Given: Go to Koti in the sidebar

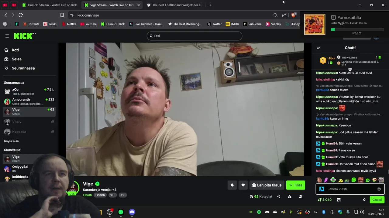Looking at the screenshot, I should point(15,50).
